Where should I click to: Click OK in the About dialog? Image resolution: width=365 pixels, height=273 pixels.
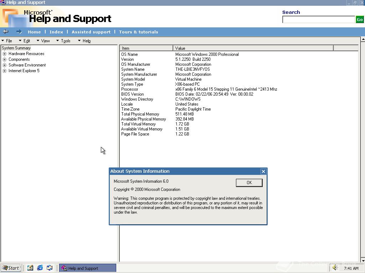tap(249, 183)
